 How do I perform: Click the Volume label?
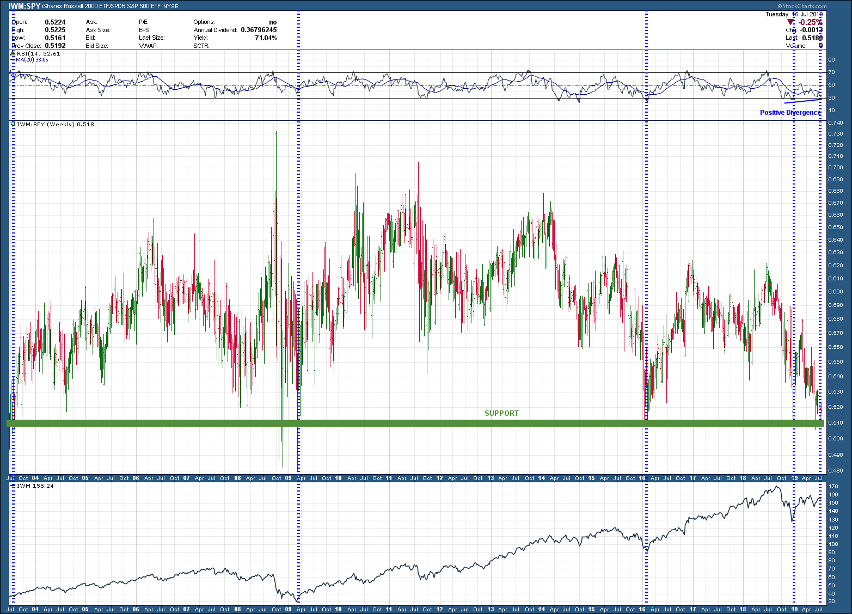click(796, 46)
